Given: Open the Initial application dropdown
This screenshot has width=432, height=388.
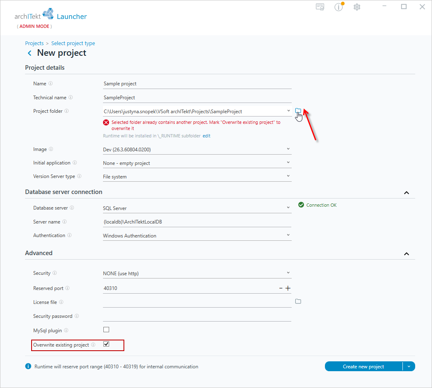Looking at the screenshot, I should [197, 163].
